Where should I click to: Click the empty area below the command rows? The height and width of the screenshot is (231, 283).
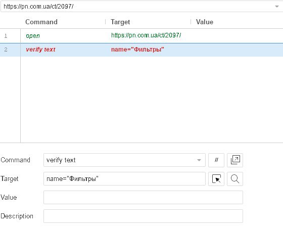[152, 99]
